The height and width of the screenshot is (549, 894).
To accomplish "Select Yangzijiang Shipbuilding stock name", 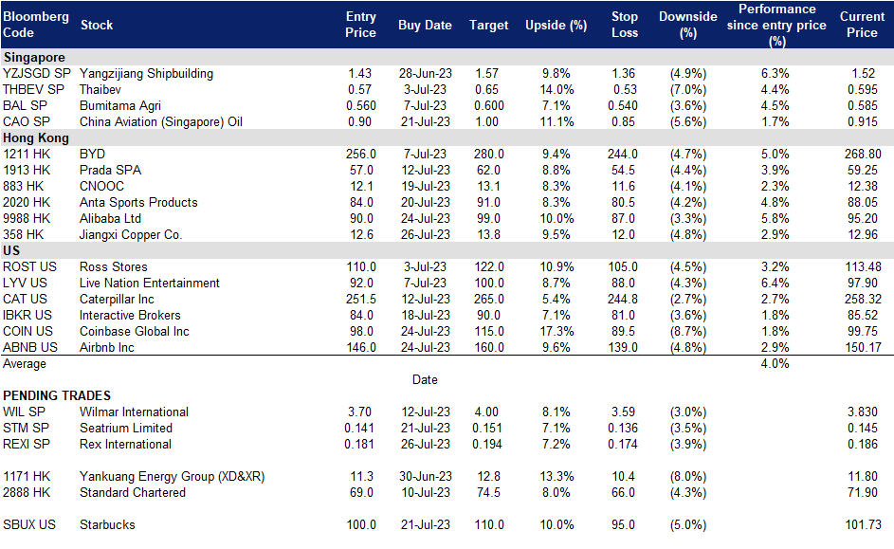I will pyautogui.click(x=147, y=74).
